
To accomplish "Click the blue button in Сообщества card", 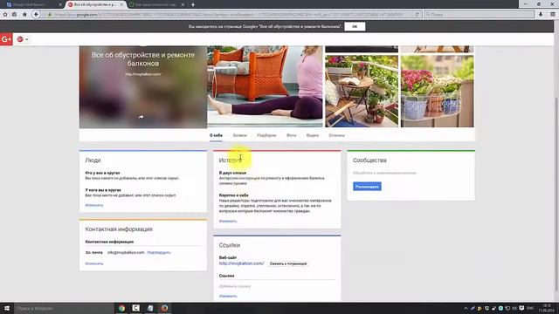I will 367,187.
